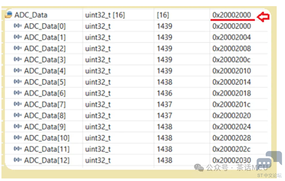The image size is (285, 181).
Task: Select the ADC_Data[1] name cell
Action: [45, 38]
